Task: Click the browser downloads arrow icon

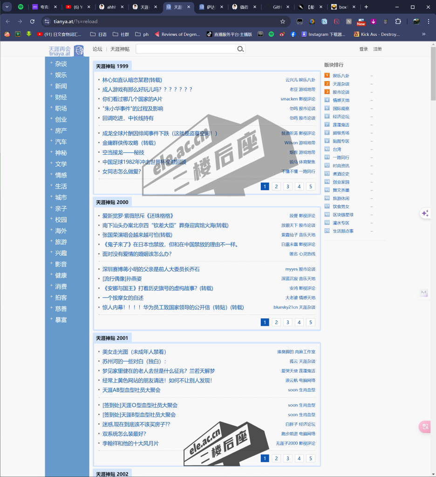Action: (374, 21)
